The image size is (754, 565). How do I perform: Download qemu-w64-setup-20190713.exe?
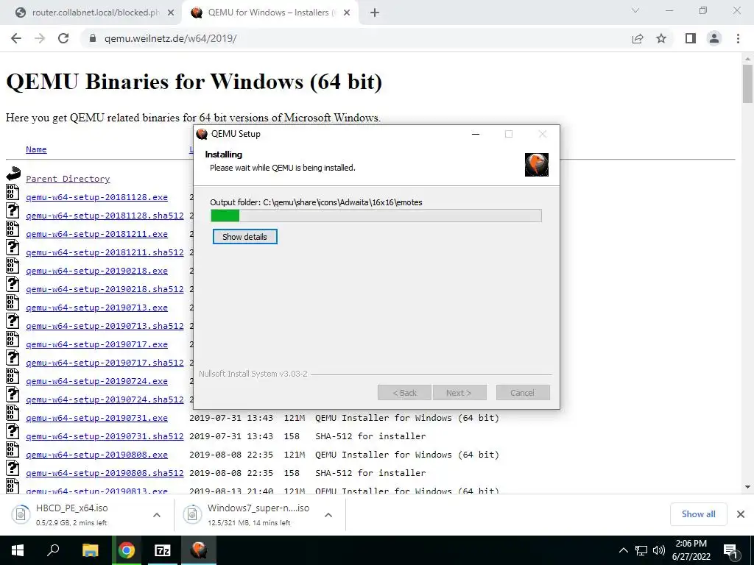pos(96,308)
